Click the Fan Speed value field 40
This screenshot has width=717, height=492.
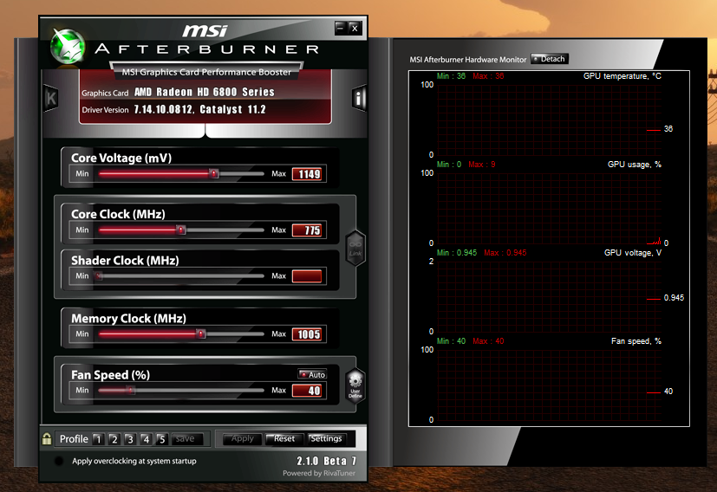coord(307,391)
